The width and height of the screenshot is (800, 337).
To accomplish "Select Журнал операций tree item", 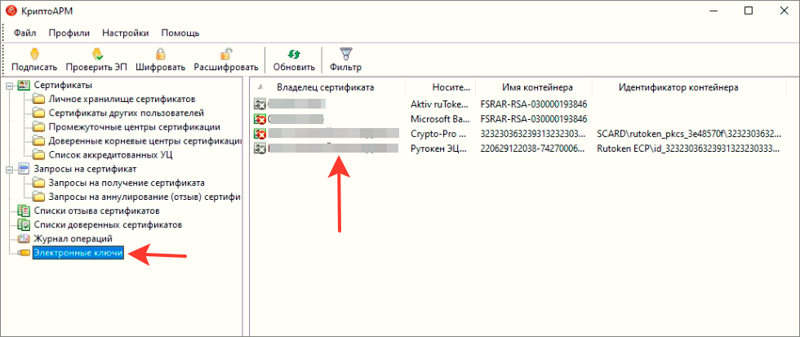I will (x=73, y=238).
